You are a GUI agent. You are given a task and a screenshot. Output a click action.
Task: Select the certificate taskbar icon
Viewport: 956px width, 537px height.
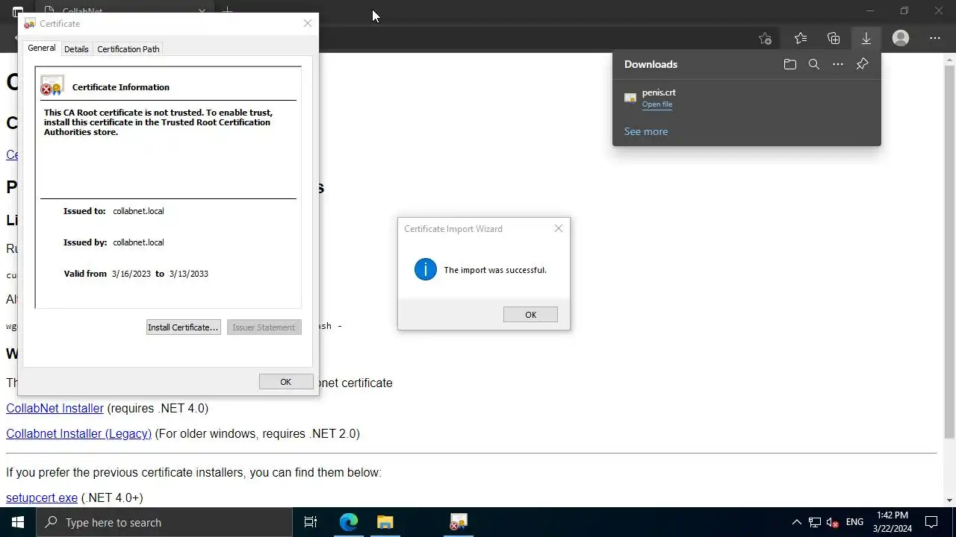(x=459, y=522)
